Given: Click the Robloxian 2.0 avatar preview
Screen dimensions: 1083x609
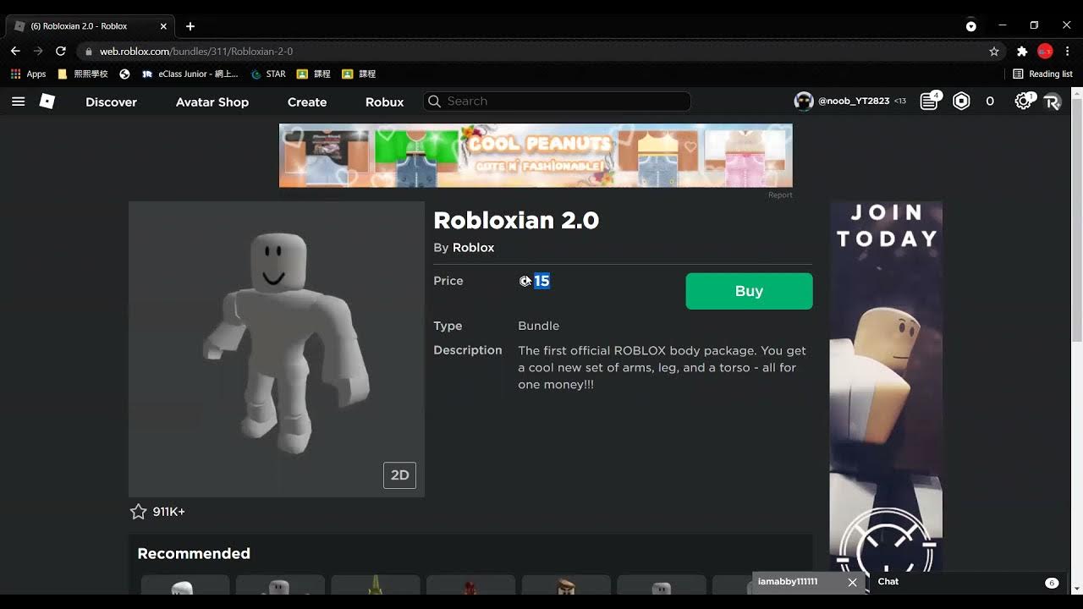Looking at the screenshot, I should tap(276, 348).
